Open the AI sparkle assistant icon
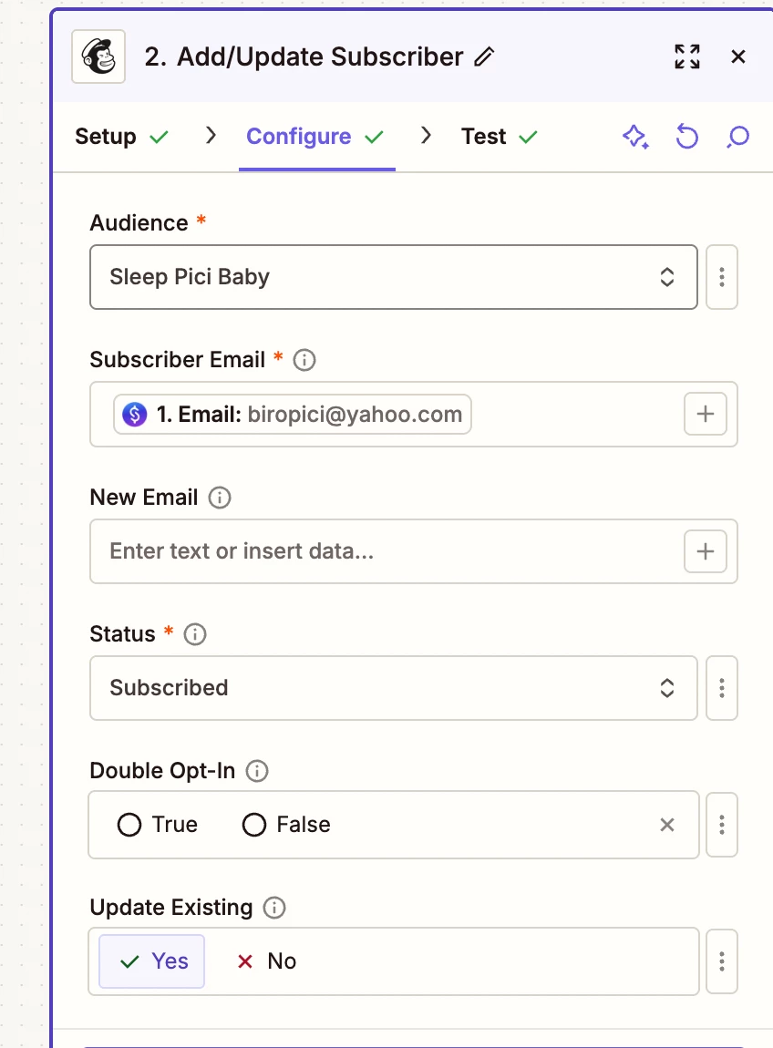Image resolution: width=773 pixels, height=1048 pixels. tap(635, 137)
